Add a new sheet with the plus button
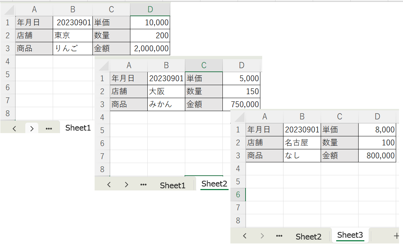403x246 pixels. tap(396, 236)
